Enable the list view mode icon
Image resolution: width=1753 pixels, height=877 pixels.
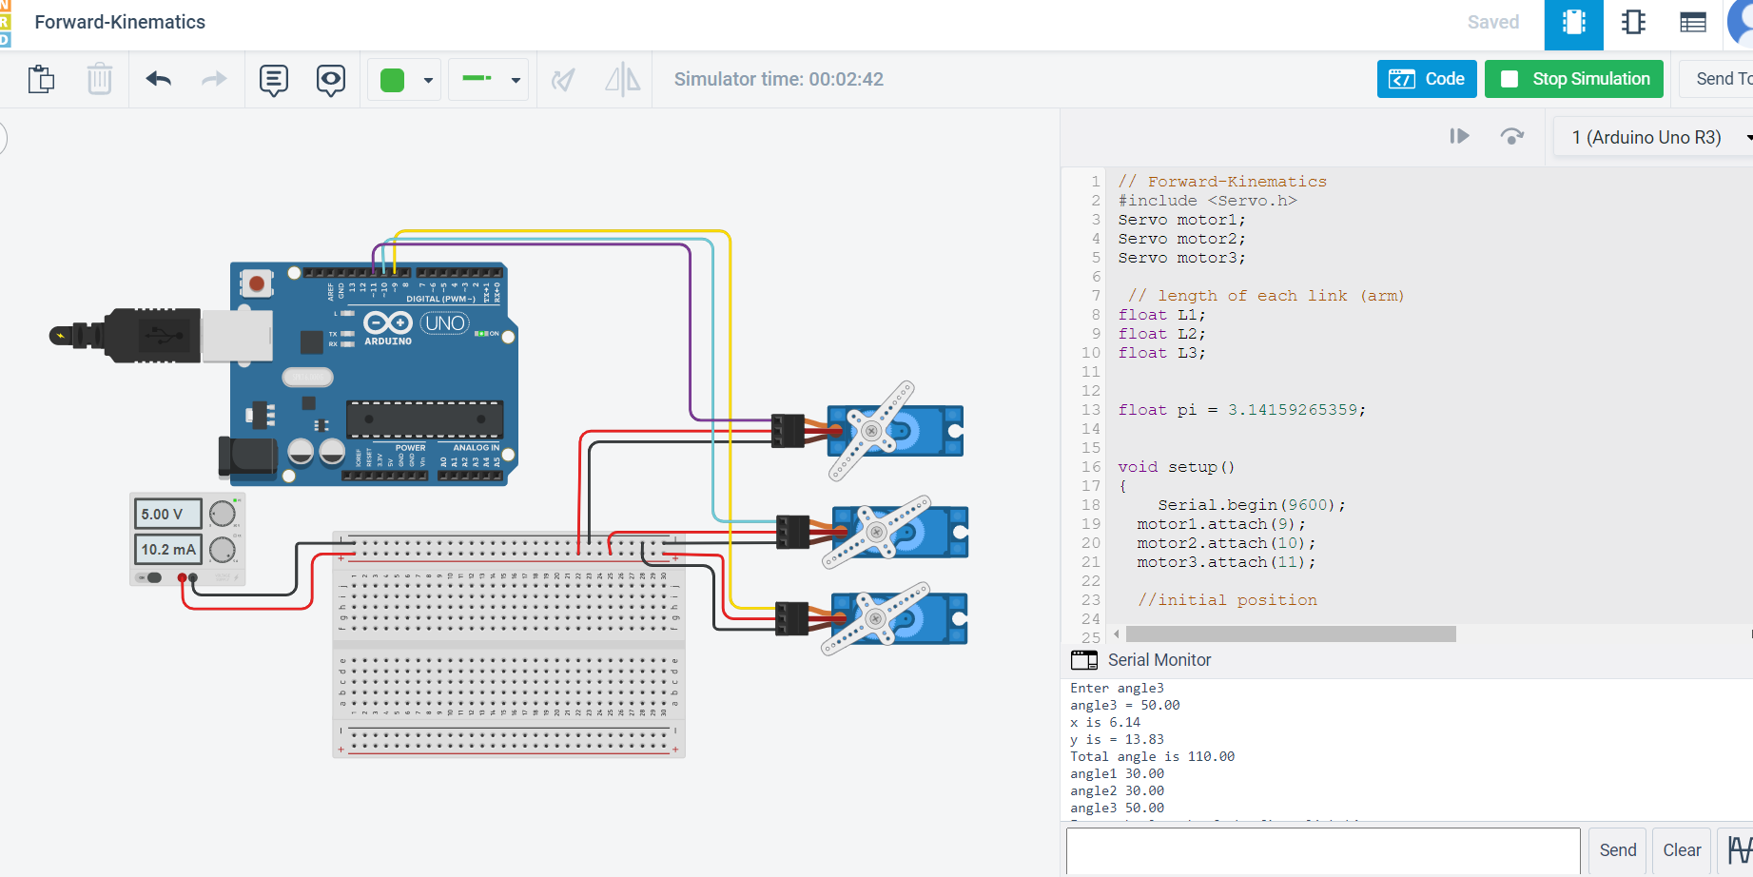pos(1693,22)
